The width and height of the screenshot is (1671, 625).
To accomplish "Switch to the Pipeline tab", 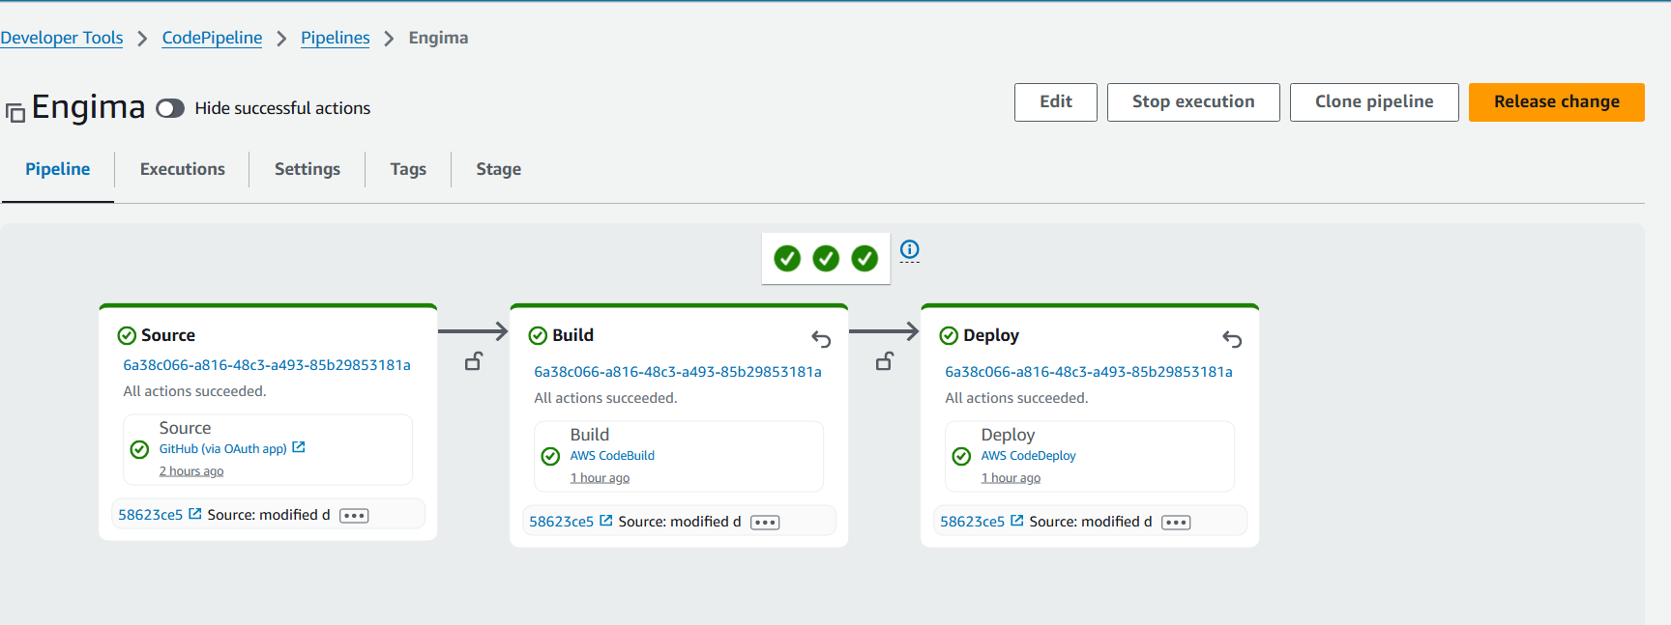I will click(58, 169).
